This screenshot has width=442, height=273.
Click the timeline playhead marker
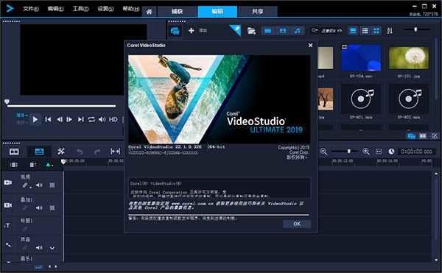[63, 162]
